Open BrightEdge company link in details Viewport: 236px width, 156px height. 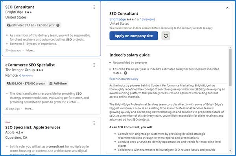[x=117, y=19]
